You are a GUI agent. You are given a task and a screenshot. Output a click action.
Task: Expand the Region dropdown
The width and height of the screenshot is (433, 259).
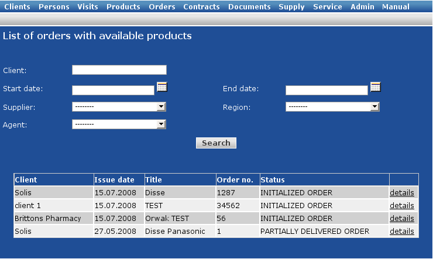pyautogui.click(x=332, y=107)
